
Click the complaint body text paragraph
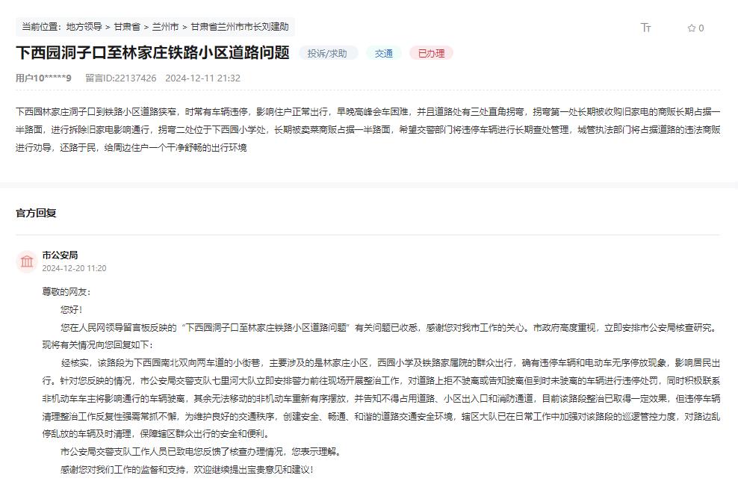click(368, 129)
